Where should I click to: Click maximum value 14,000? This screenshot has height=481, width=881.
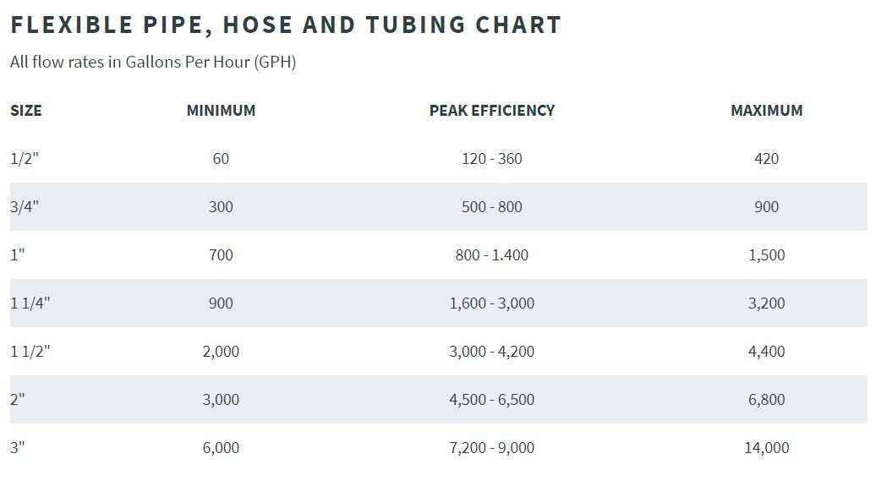[x=767, y=448]
